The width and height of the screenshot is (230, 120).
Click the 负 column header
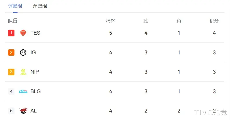click(x=179, y=21)
